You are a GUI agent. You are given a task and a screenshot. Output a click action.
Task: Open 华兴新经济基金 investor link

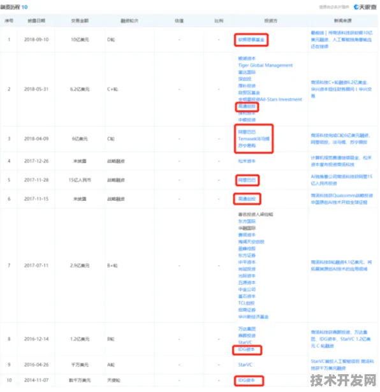pos(253,317)
